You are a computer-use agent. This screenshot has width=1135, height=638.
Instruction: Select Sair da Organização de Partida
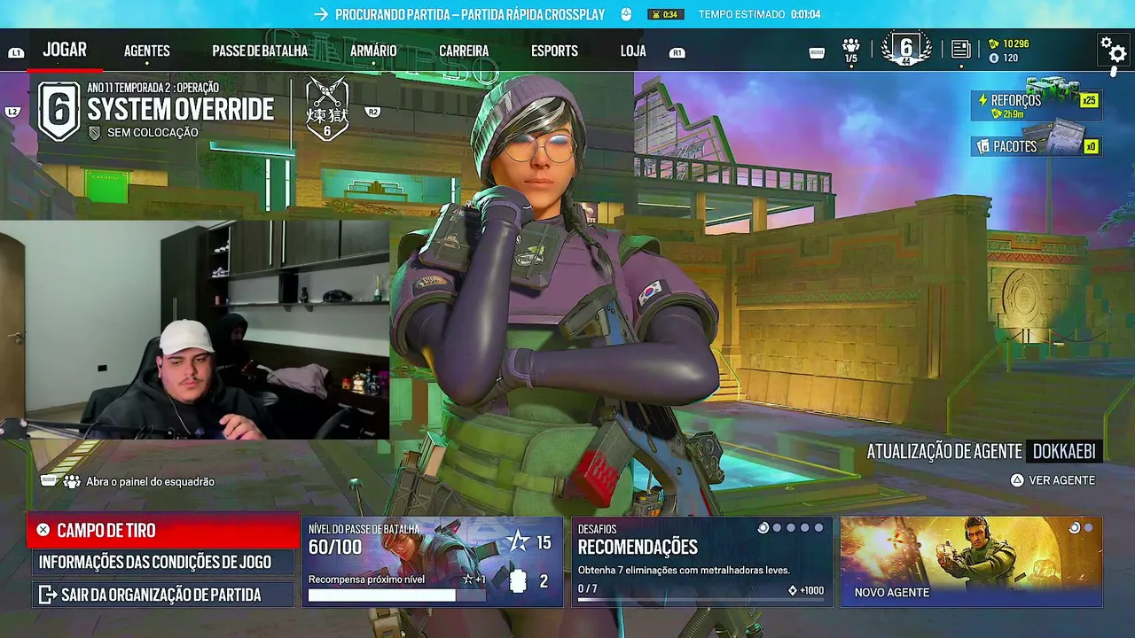coord(164,595)
